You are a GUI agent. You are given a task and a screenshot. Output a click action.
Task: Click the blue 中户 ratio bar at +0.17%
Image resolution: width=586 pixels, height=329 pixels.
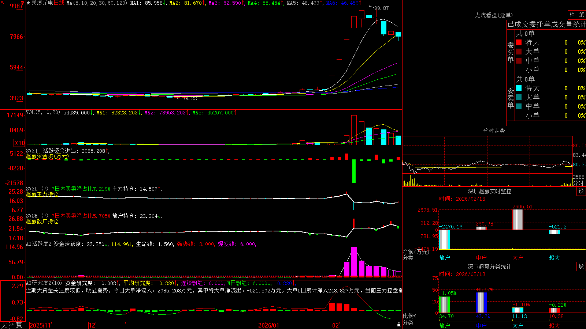481,302
